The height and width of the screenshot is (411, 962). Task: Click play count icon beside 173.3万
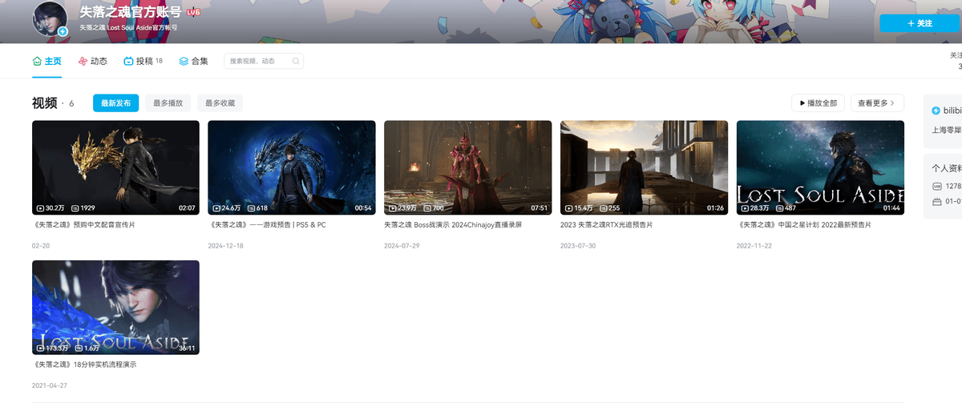point(41,348)
